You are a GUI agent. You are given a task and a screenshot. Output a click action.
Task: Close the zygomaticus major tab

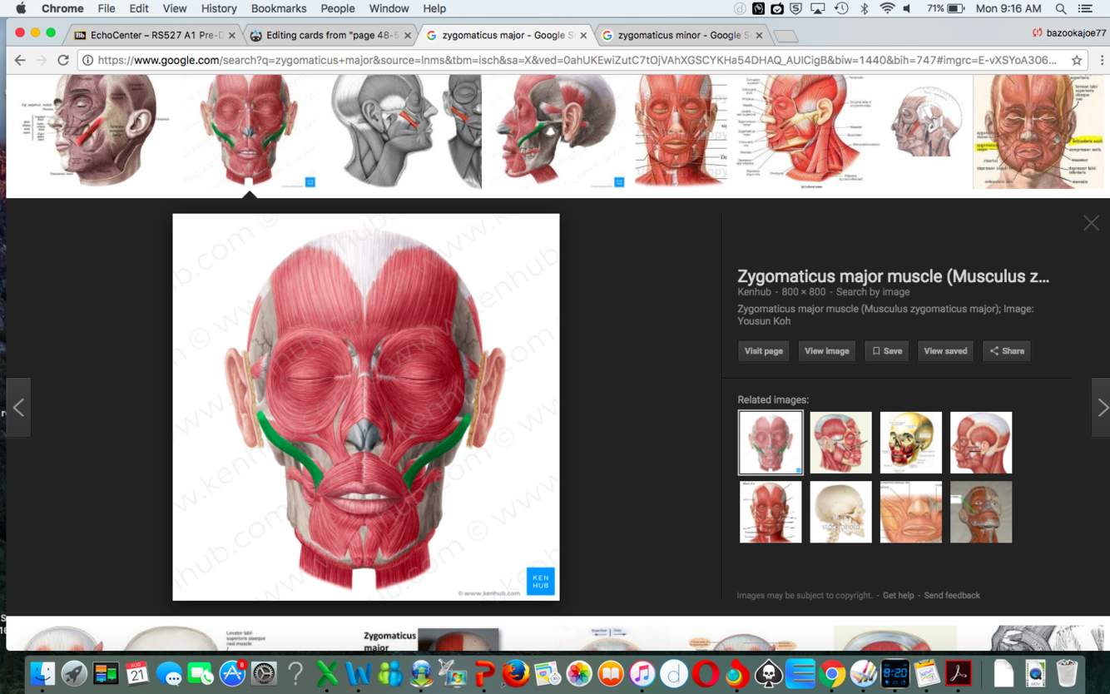click(583, 36)
